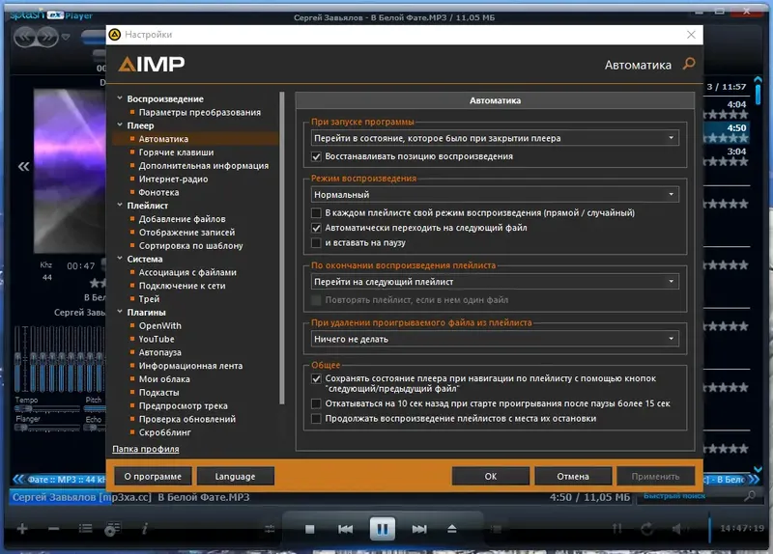This screenshot has width=773, height=554.
Task: Open 'Добавление файлов' settings page
Action: coord(182,219)
